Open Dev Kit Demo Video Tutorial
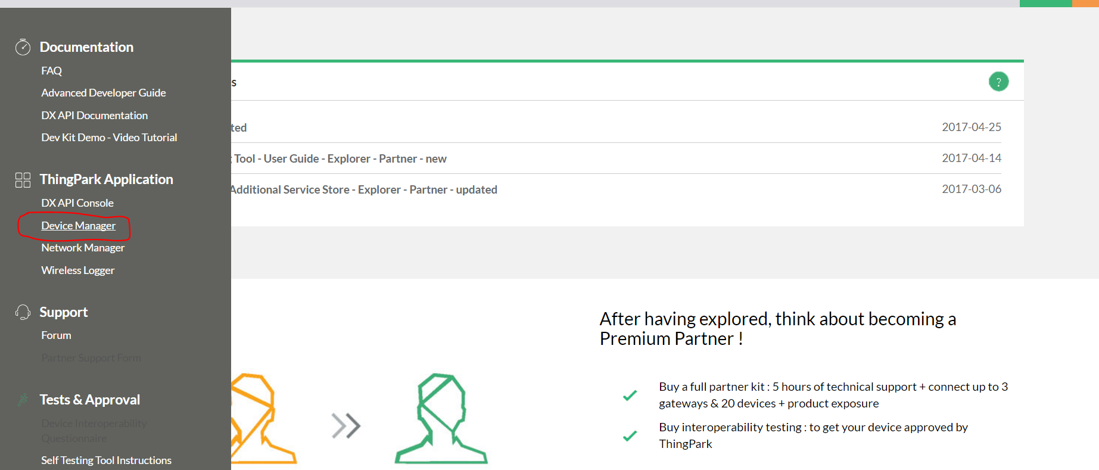The height and width of the screenshot is (470, 1099). coord(109,138)
